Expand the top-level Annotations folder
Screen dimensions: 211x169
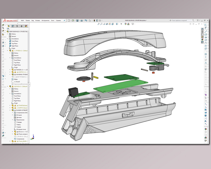coord(8,39)
